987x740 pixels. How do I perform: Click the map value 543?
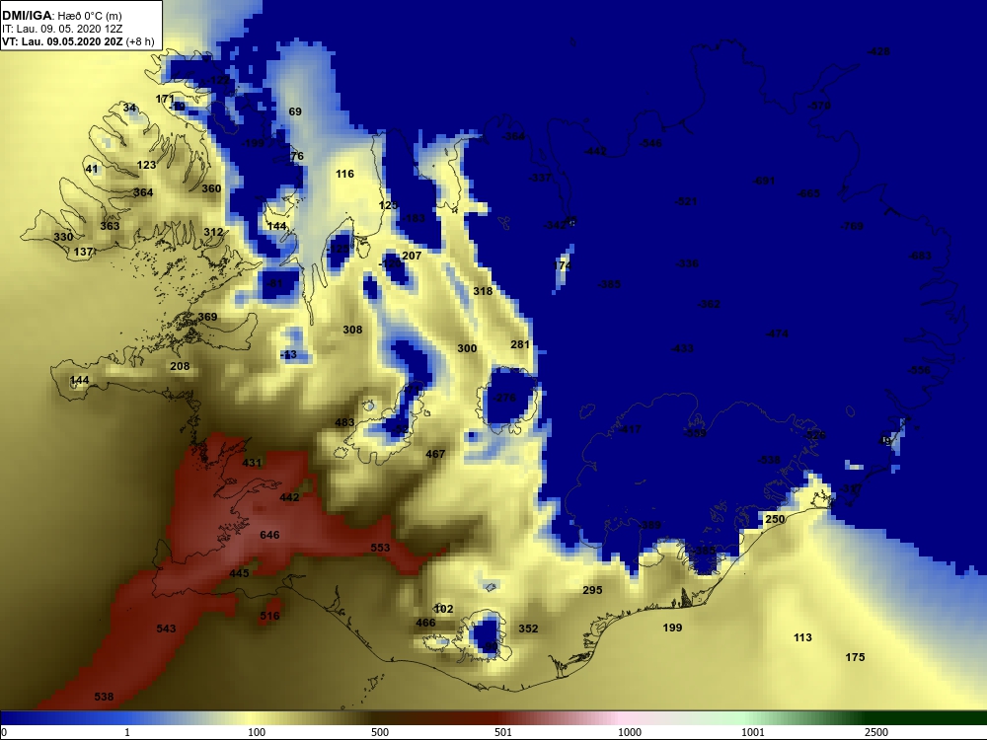point(166,629)
